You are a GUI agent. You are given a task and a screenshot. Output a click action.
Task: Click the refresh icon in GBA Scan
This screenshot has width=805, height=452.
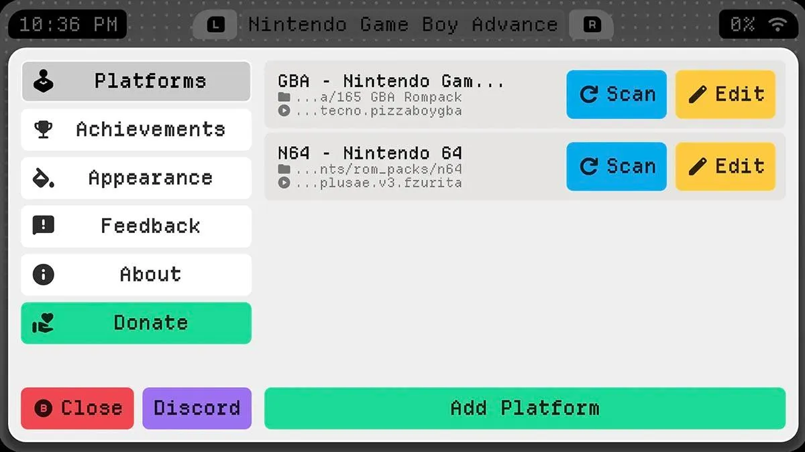589,94
